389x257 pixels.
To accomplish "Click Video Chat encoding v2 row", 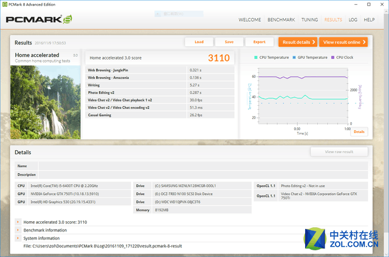I will 160,108.
